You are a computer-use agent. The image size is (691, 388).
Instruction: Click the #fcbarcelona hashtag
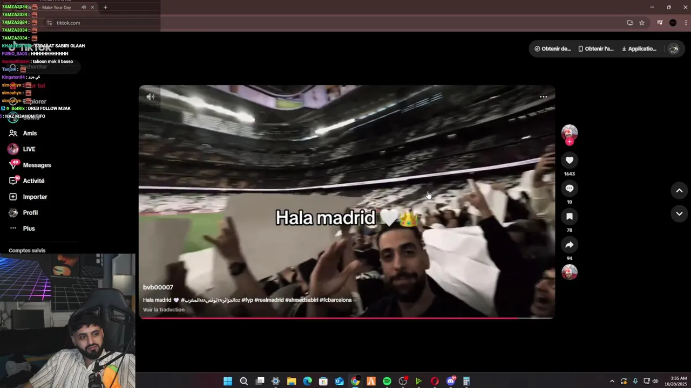[336, 300]
